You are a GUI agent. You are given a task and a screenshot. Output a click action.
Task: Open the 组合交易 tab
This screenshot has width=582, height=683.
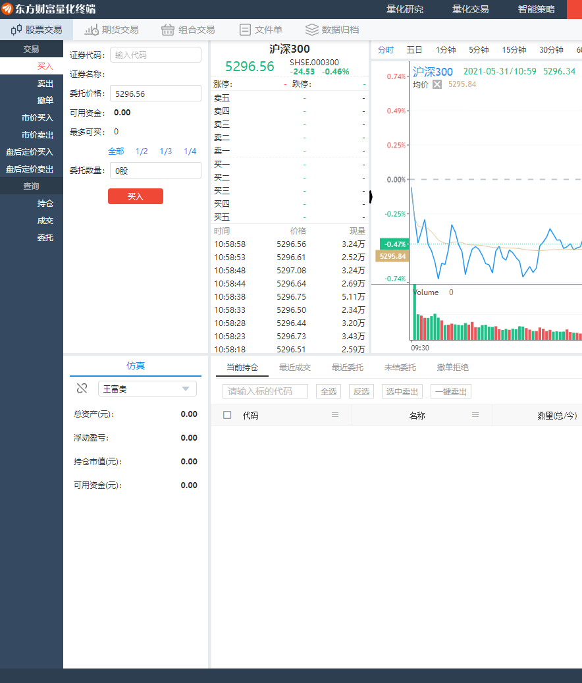[188, 30]
